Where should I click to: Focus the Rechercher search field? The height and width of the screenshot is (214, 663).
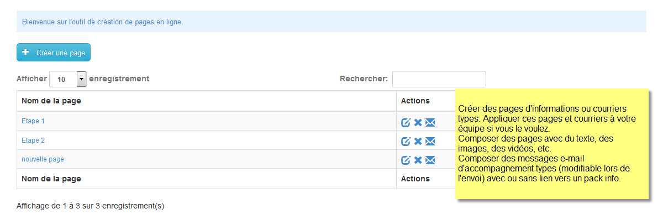click(x=439, y=79)
